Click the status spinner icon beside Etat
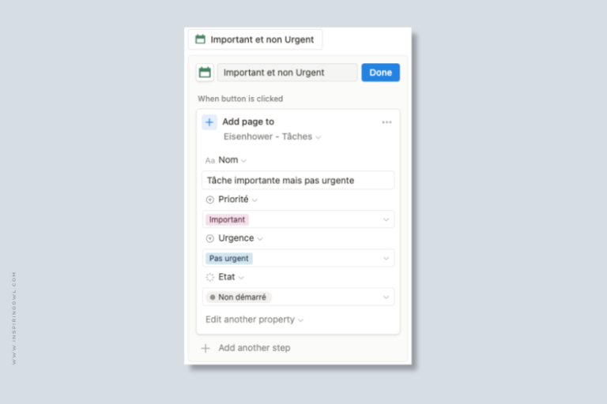Viewport: 607px width, 404px height. coord(209,277)
